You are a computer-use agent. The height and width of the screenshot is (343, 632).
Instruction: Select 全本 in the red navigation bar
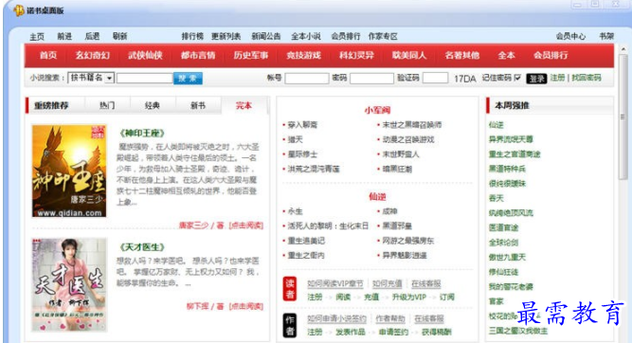(x=506, y=55)
